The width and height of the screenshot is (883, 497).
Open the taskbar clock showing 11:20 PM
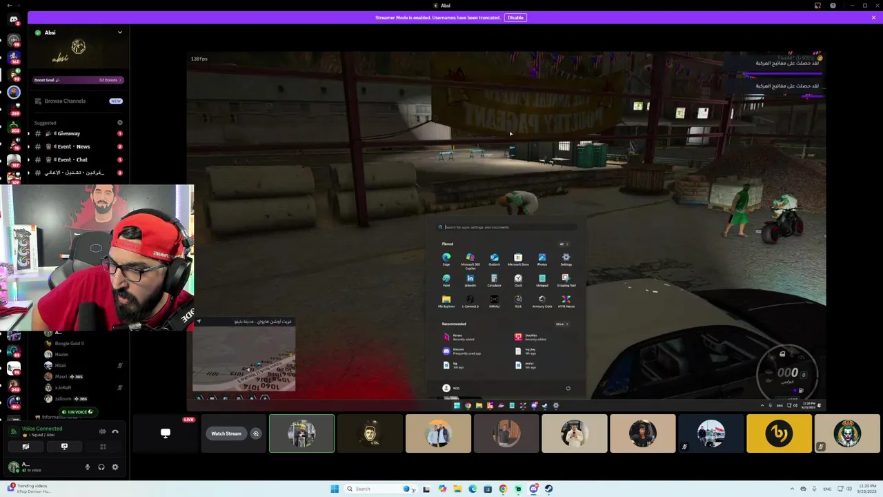[867, 489]
